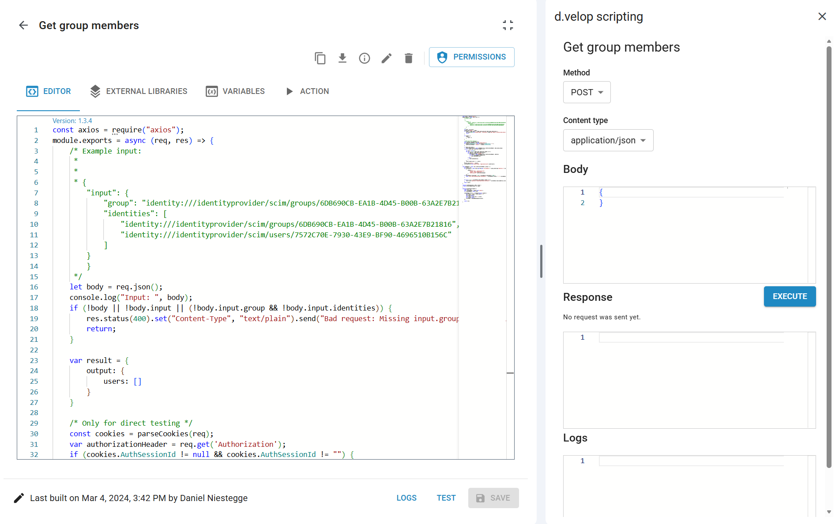Exit fullscreen with the collapse icon
839x524 pixels.
508,26
